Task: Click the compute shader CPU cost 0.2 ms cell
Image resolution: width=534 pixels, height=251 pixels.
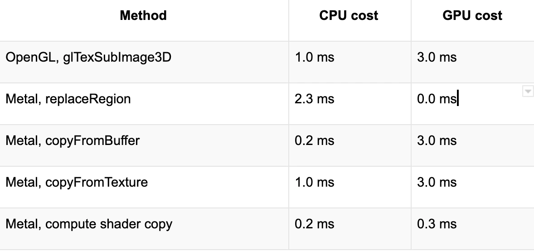Action: click(x=314, y=224)
